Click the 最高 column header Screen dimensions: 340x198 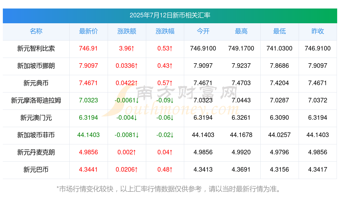pos(241,31)
